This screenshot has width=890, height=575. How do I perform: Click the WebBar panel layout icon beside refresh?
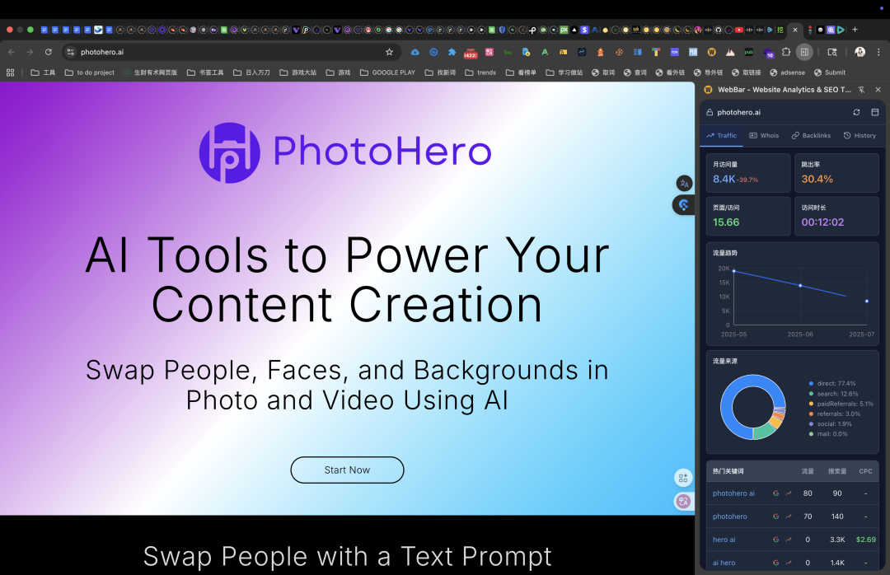click(874, 112)
